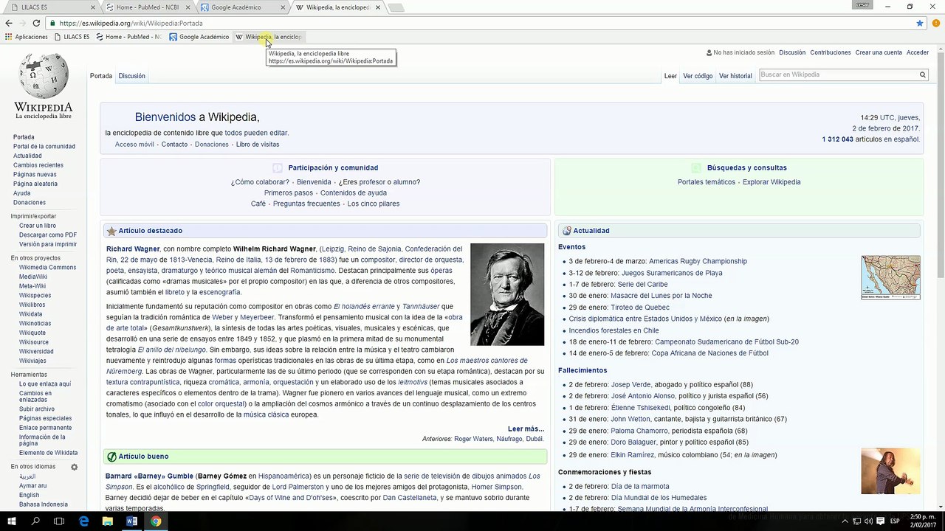The image size is (945, 531).
Task: Open Task View from the taskbar
Action: [x=59, y=521]
